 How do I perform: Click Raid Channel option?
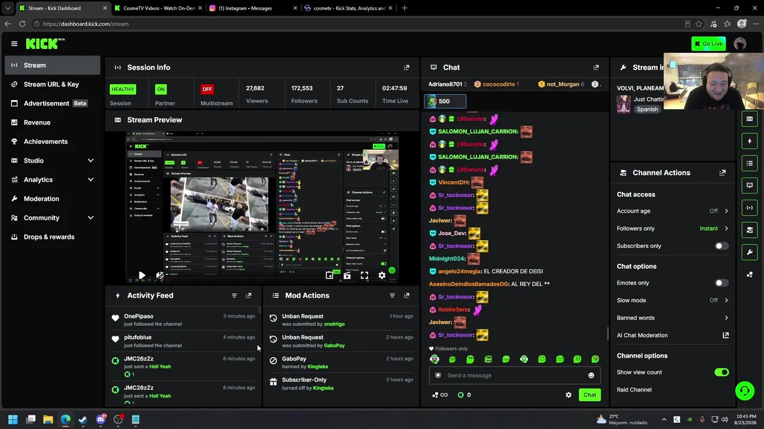click(x=634, y=390)
